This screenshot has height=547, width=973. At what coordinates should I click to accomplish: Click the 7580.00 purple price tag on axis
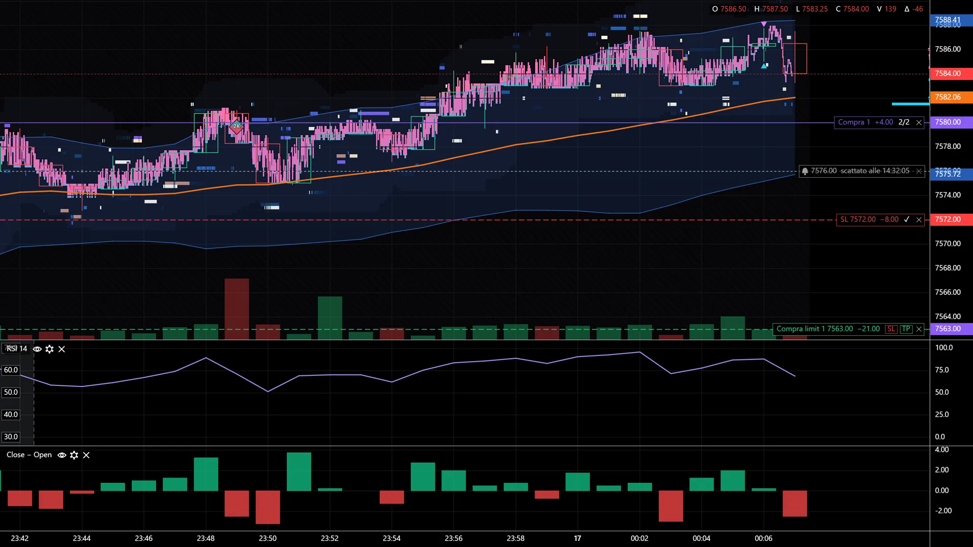click(951, 123)
